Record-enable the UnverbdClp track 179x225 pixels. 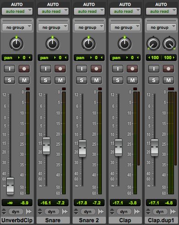coord(24,69)
